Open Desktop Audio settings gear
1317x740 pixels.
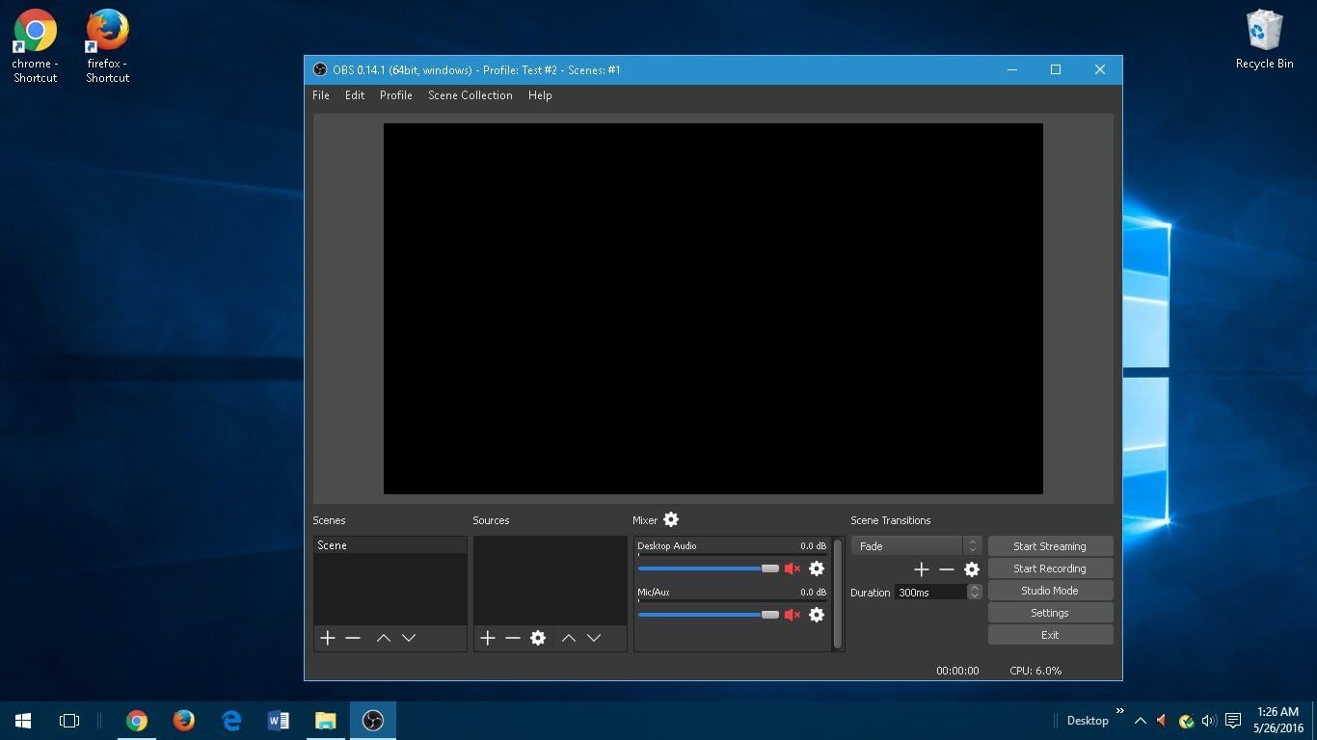coord(817,568)
